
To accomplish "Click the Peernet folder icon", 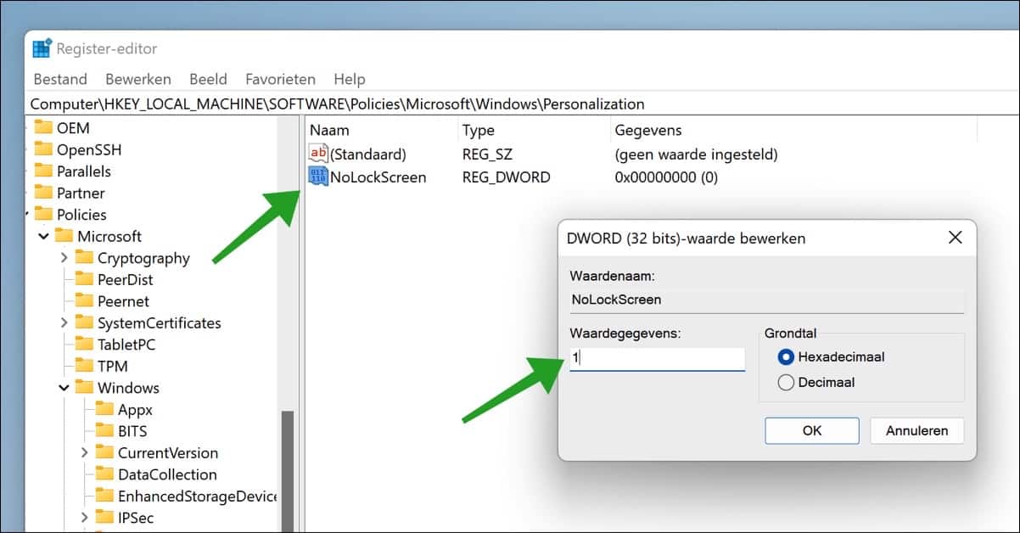I will coord(84,301).
